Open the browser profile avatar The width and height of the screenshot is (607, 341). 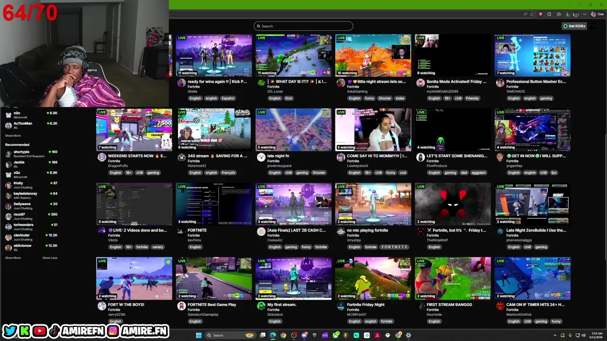pos(576,14)
